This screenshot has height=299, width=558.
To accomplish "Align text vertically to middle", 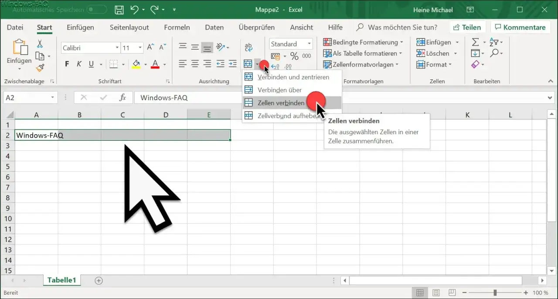I will tap(195, 47).
